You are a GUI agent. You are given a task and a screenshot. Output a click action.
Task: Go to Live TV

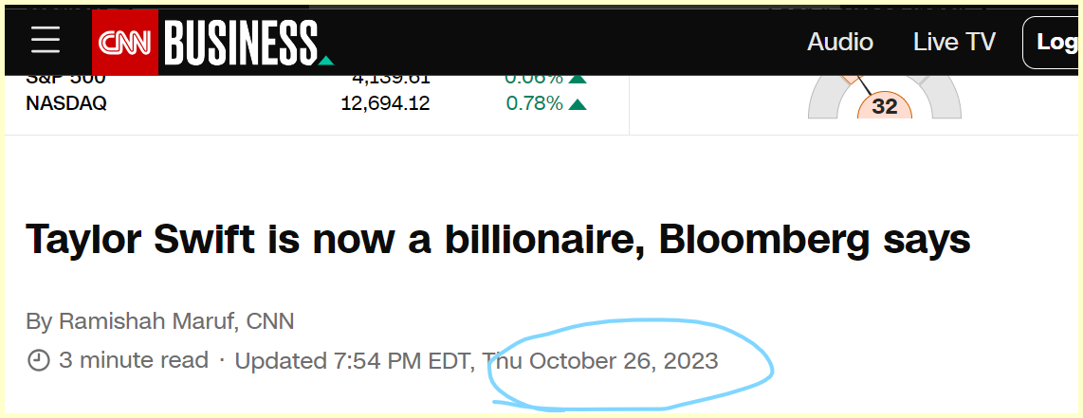point(954,42)
